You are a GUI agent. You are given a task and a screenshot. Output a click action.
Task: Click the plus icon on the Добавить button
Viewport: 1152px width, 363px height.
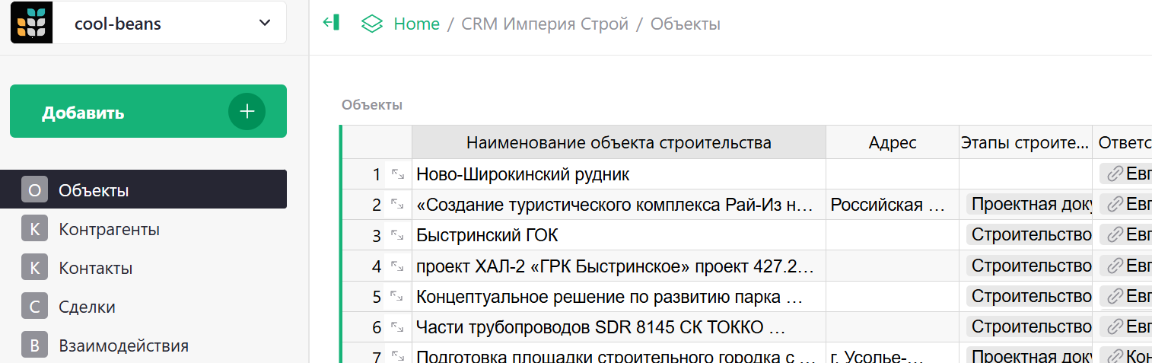coord(247,112)
